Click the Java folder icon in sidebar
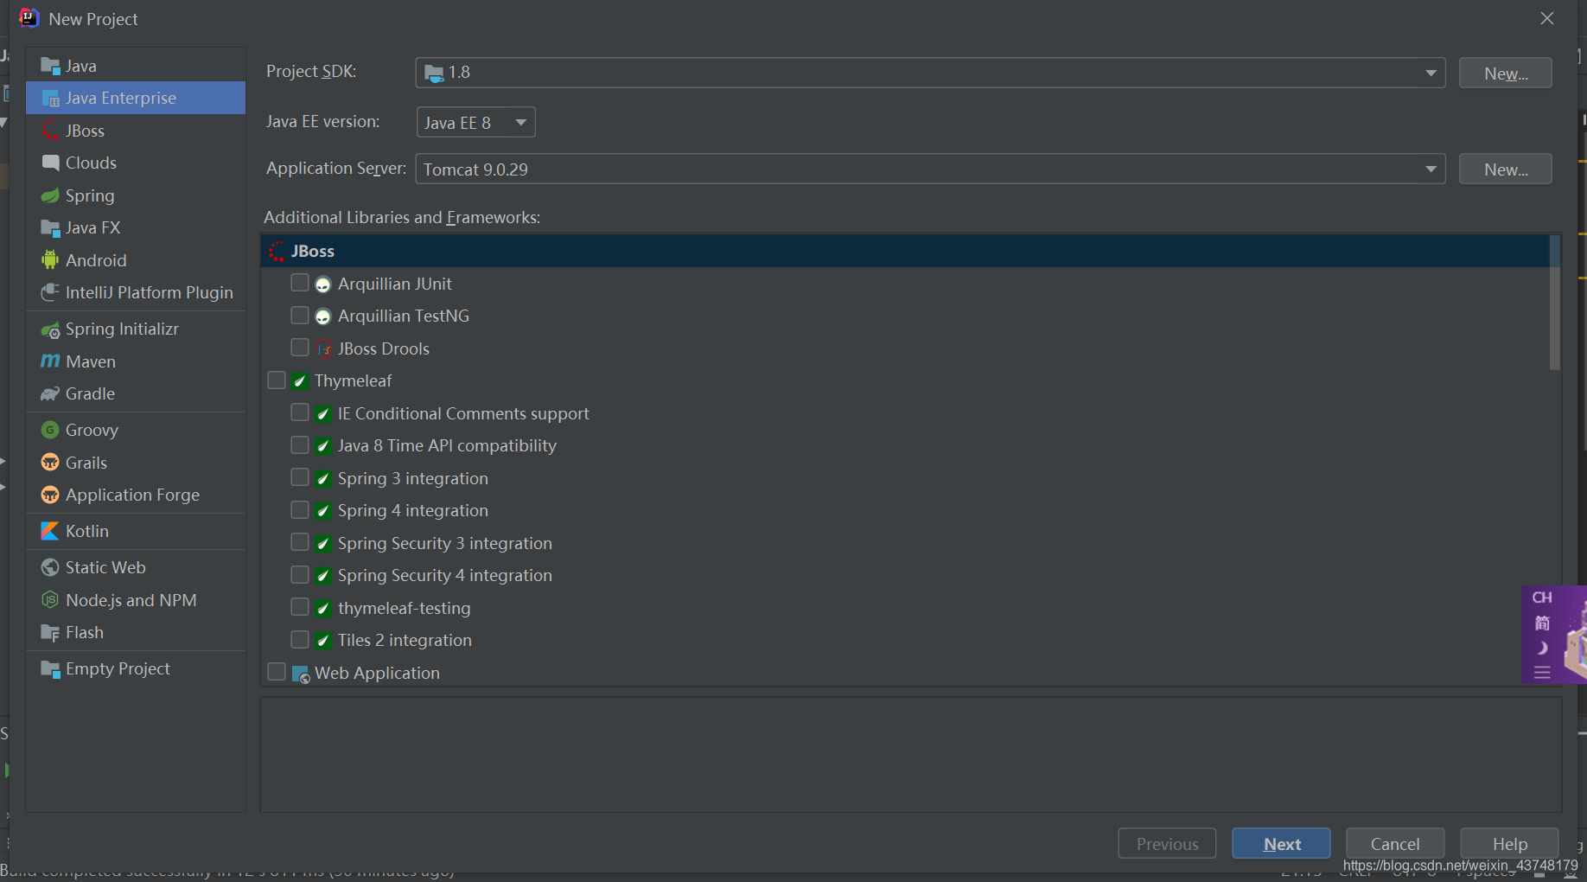 pos(50,67)
